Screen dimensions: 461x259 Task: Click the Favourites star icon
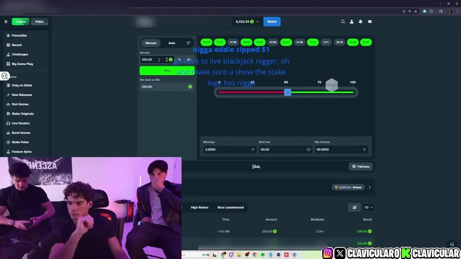tap(8, 36)
